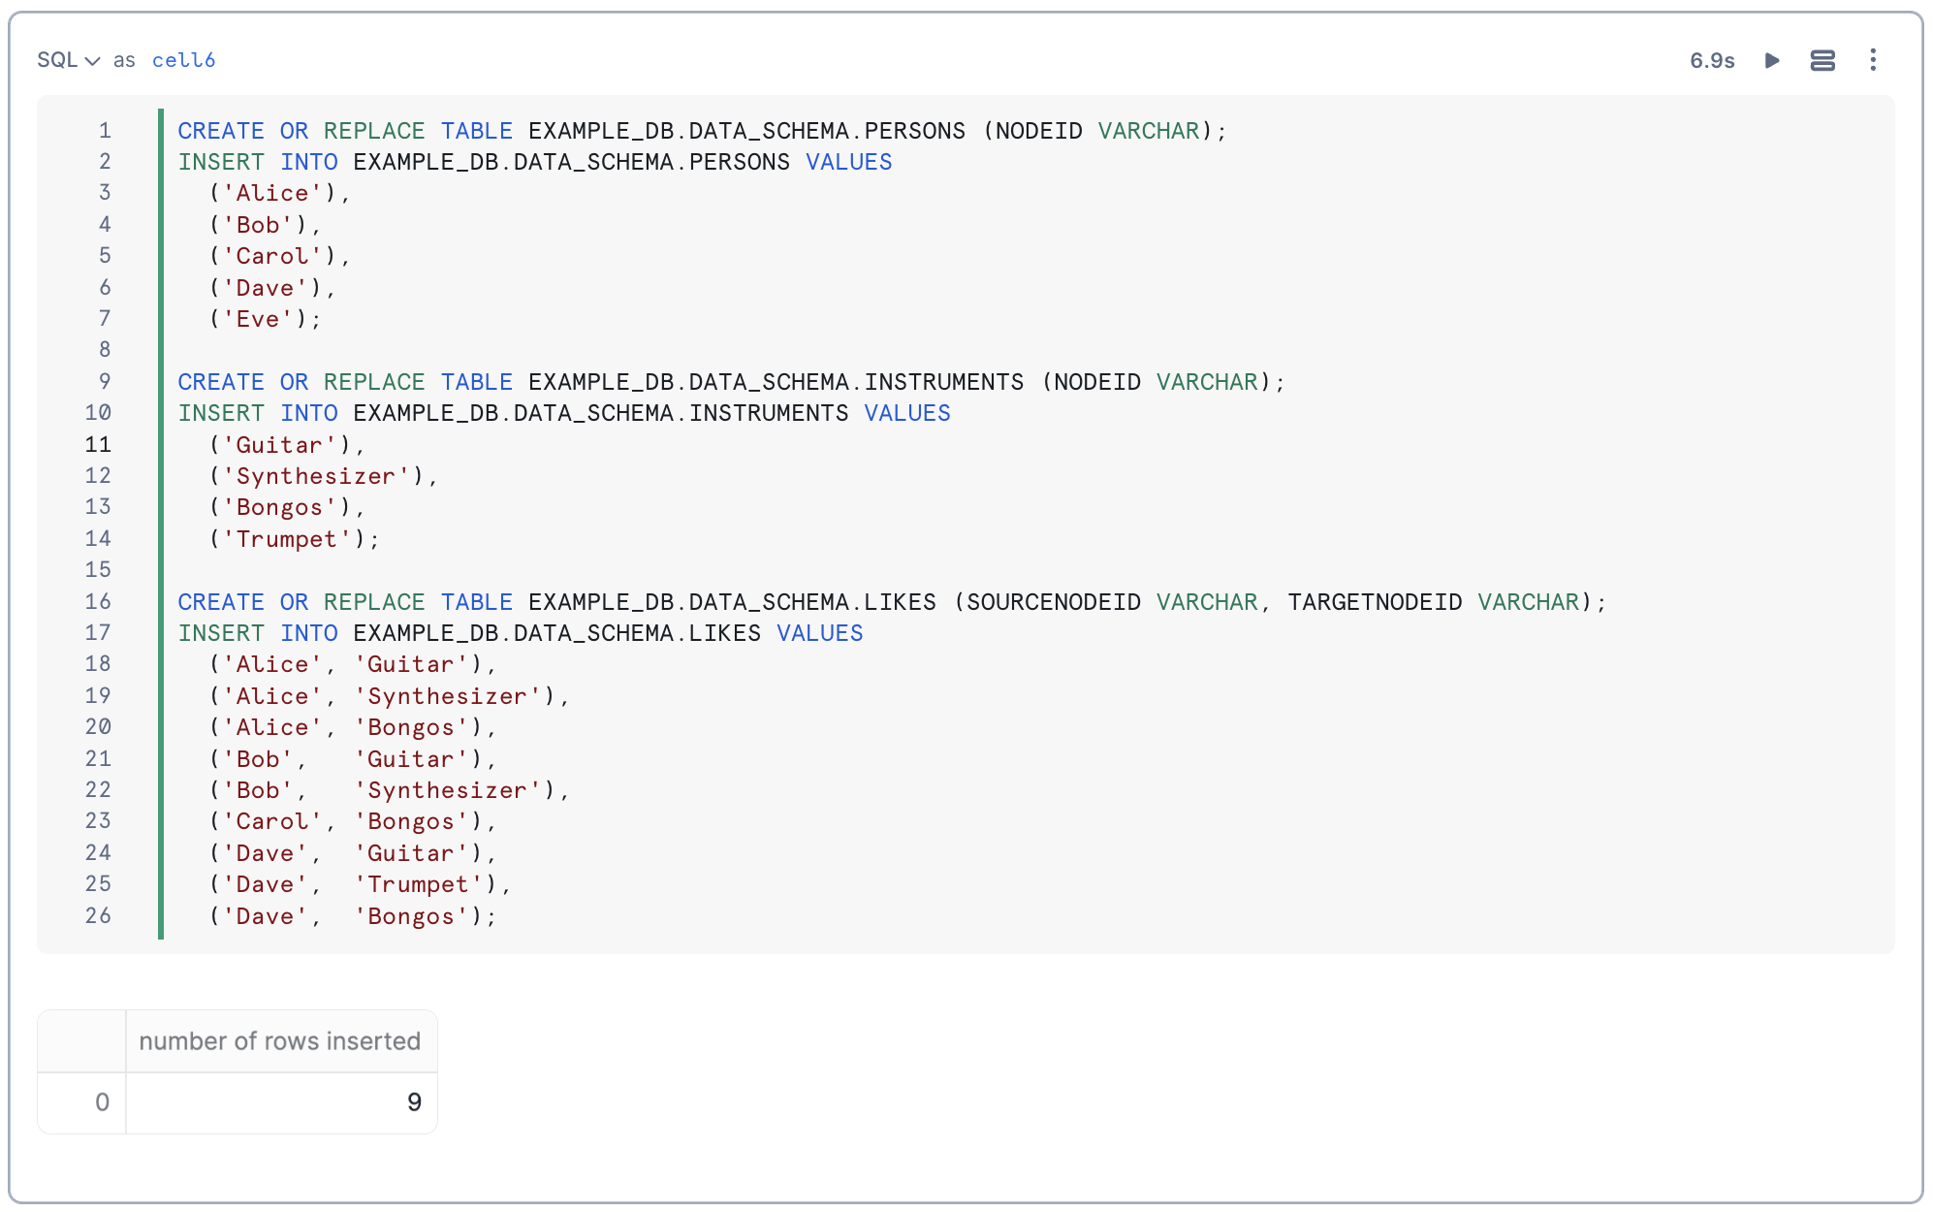Run the SQL cell with play icon
The image size is (1933, 1212).
click(x=1772, y=60)
